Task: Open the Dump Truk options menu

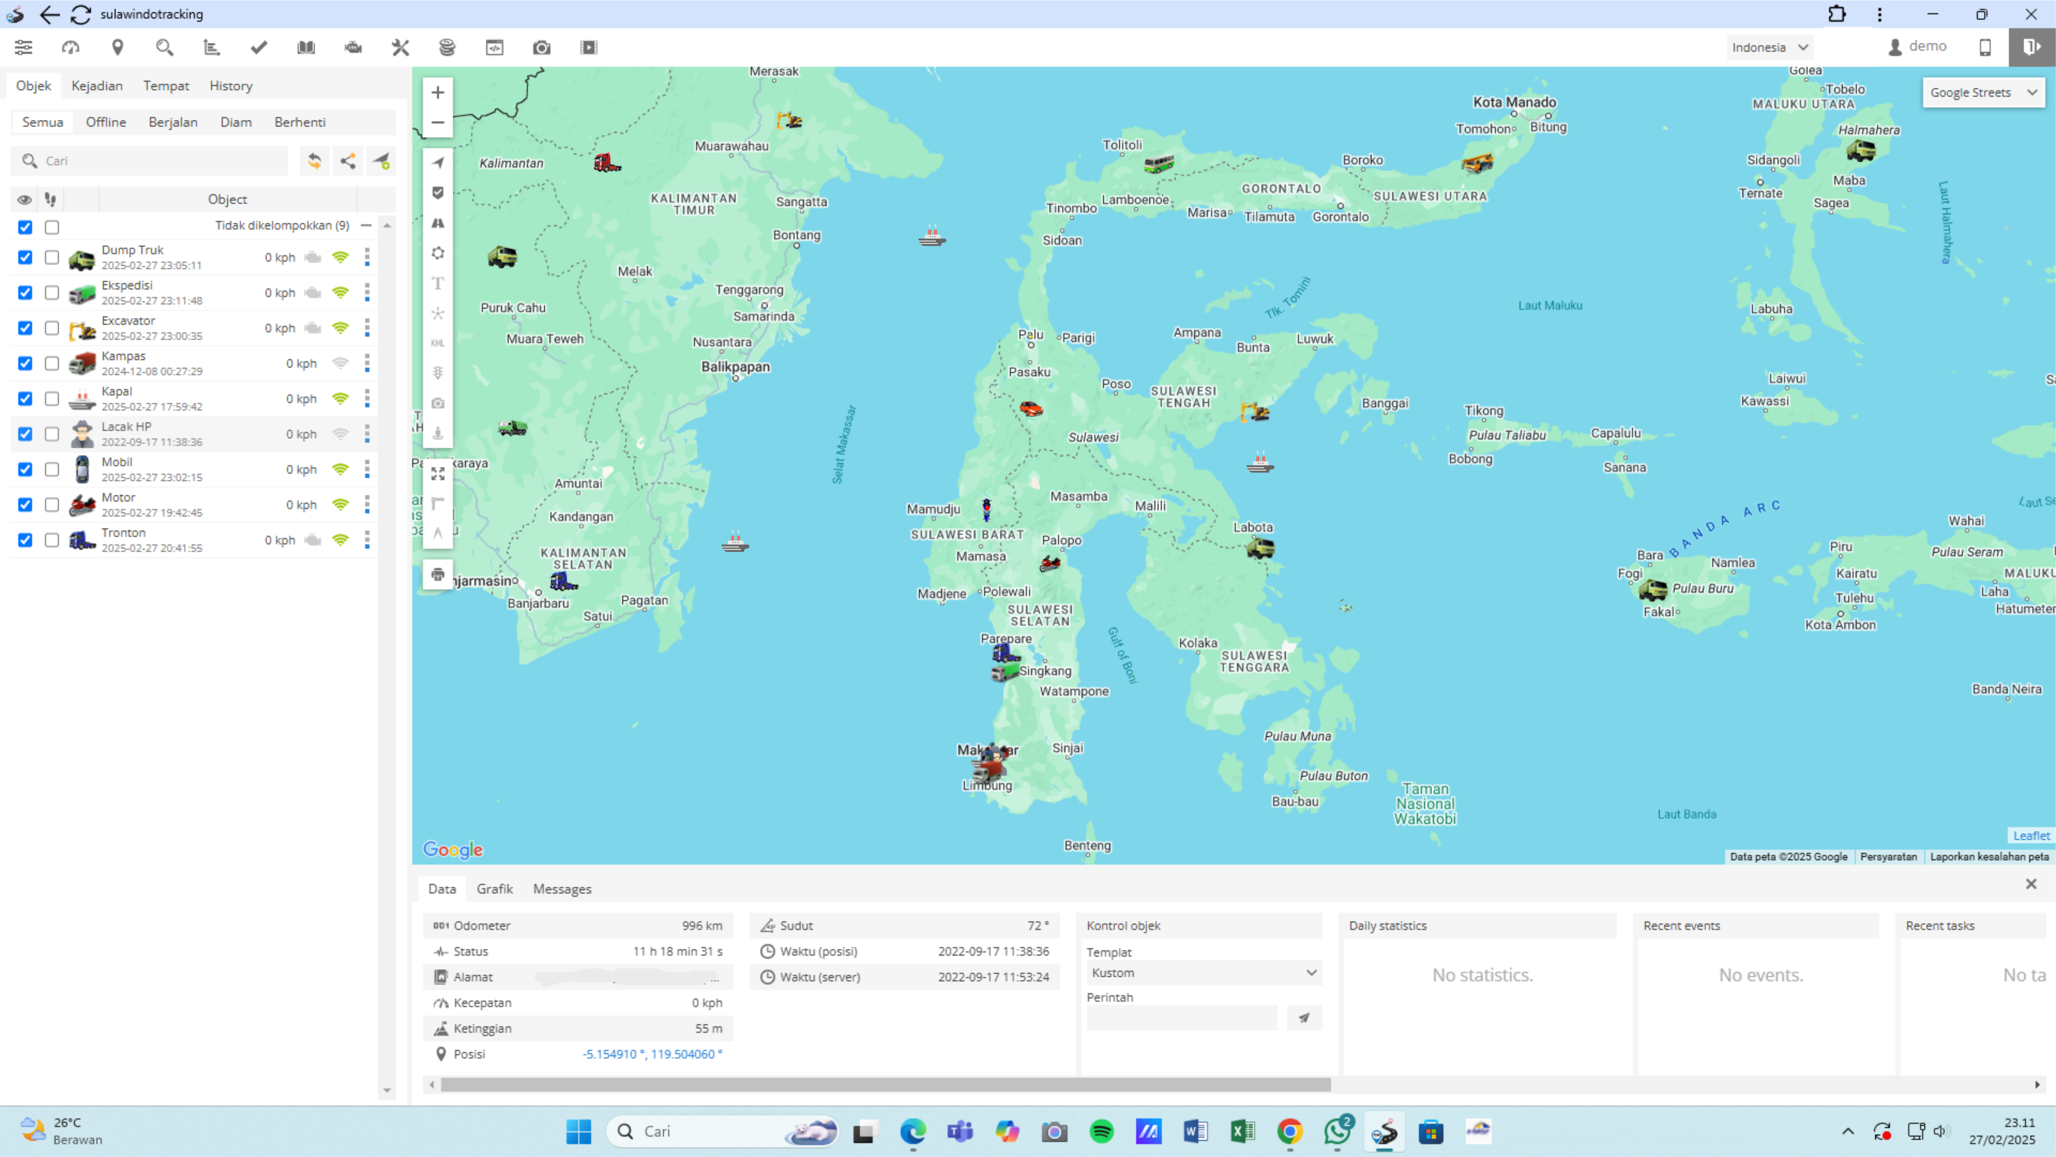Action: 367,257
